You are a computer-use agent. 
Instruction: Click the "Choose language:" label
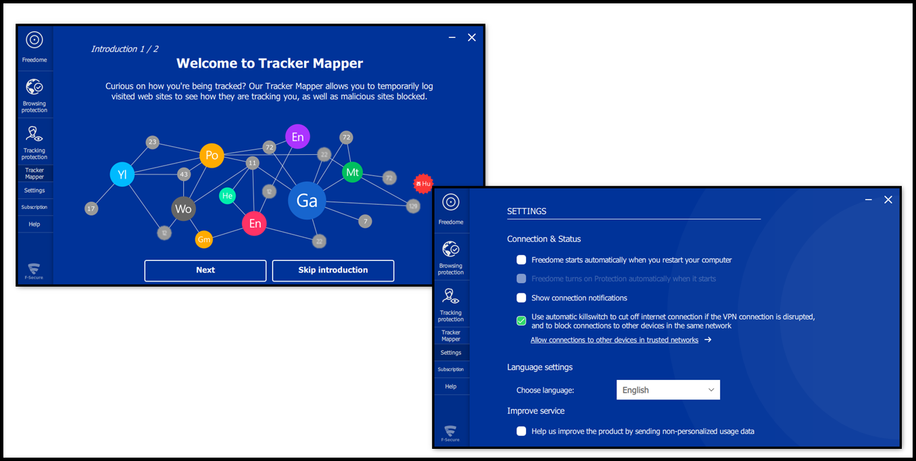[x=546, y=391]
